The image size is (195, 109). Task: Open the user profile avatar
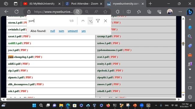tap(170, 12)
